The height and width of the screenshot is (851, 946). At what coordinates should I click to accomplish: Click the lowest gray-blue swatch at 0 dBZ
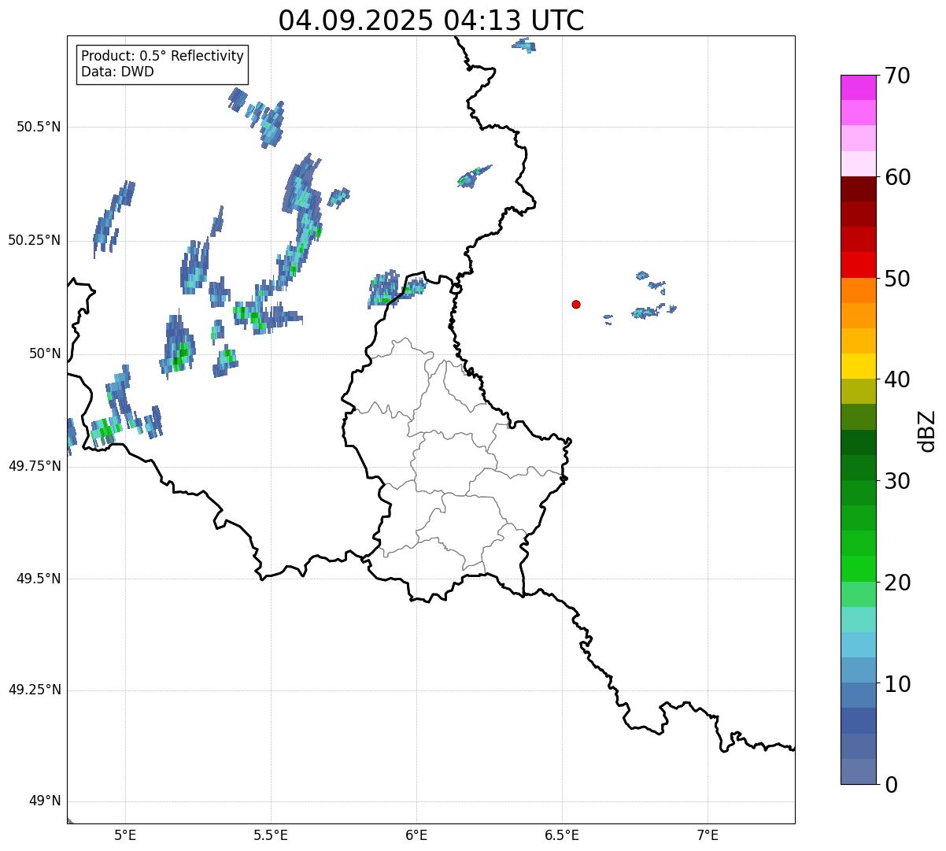(x=863, y=771)
